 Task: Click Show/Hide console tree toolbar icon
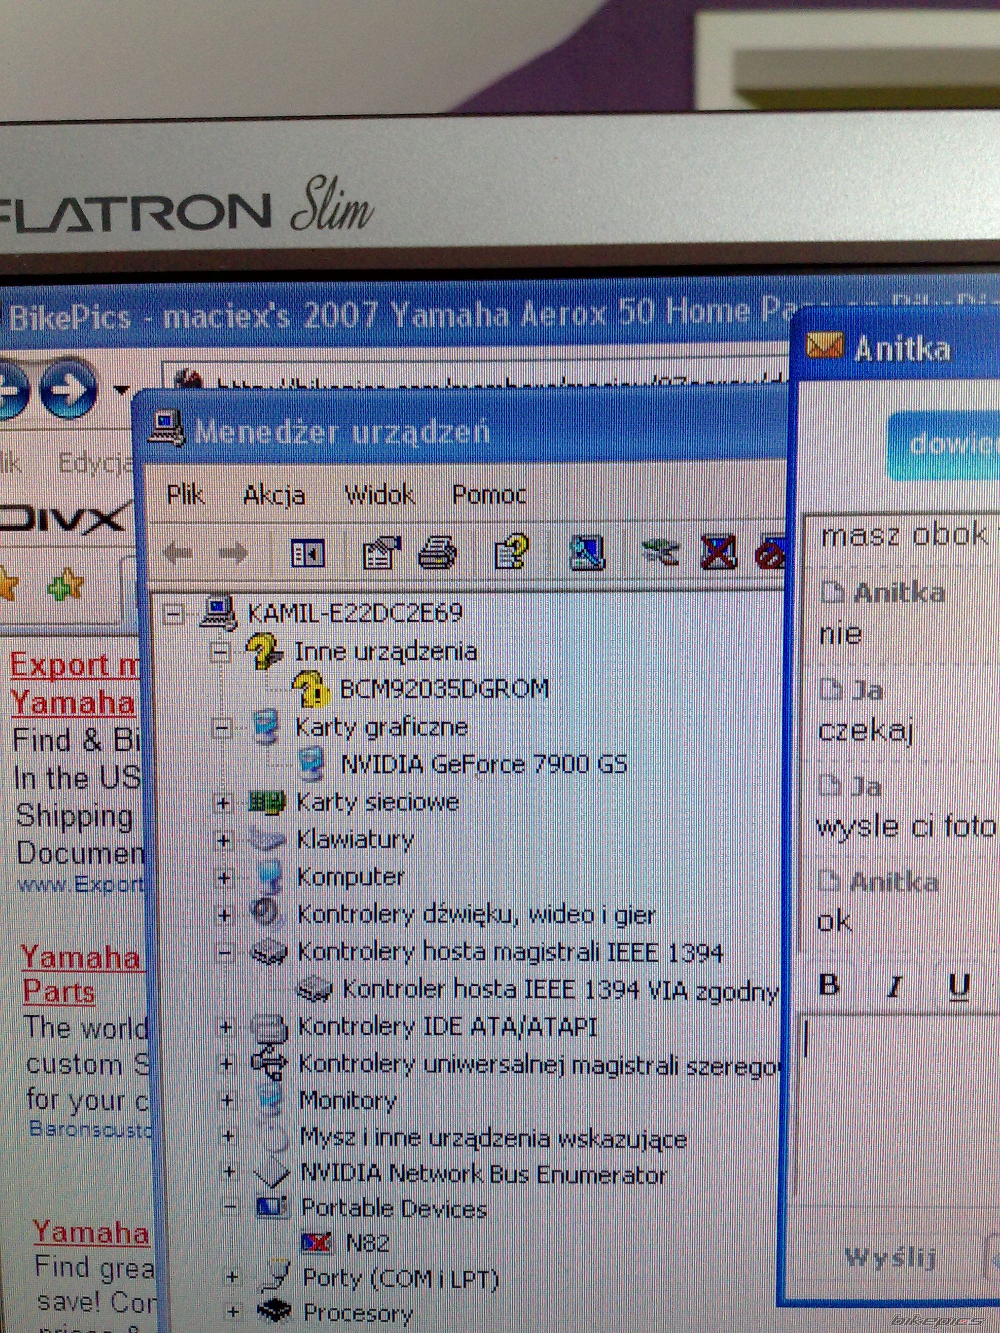(x=308, y=553)
